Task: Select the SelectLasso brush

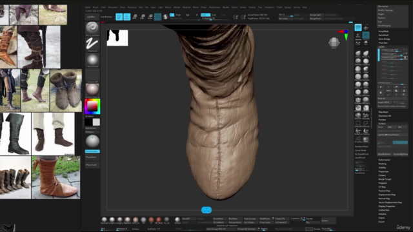Action: [366, 123]
